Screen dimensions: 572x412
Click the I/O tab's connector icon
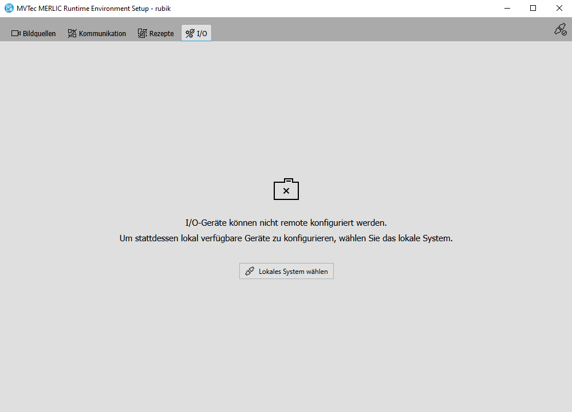(x=190, y=33)
